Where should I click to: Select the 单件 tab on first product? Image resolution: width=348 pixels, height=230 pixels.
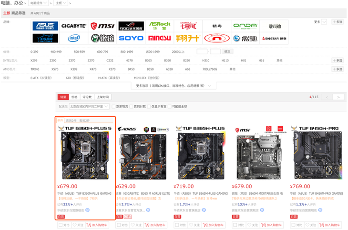60,120
